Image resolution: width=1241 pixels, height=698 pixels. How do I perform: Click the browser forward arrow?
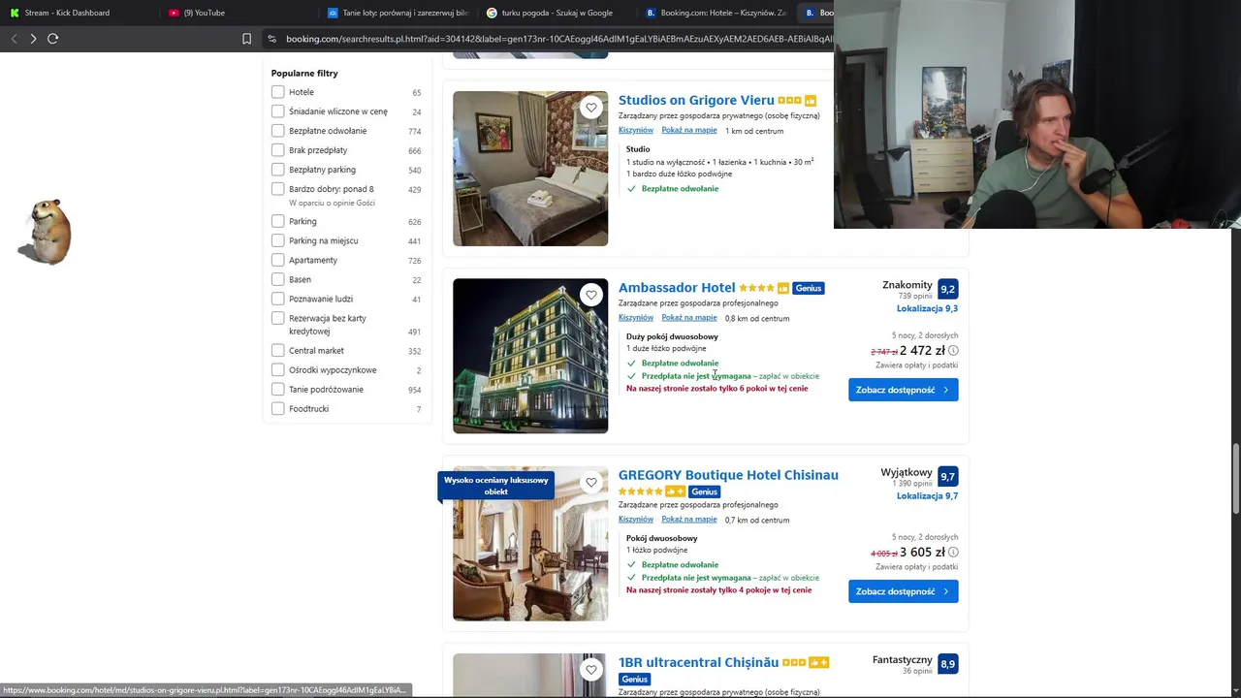click(33, 39)
